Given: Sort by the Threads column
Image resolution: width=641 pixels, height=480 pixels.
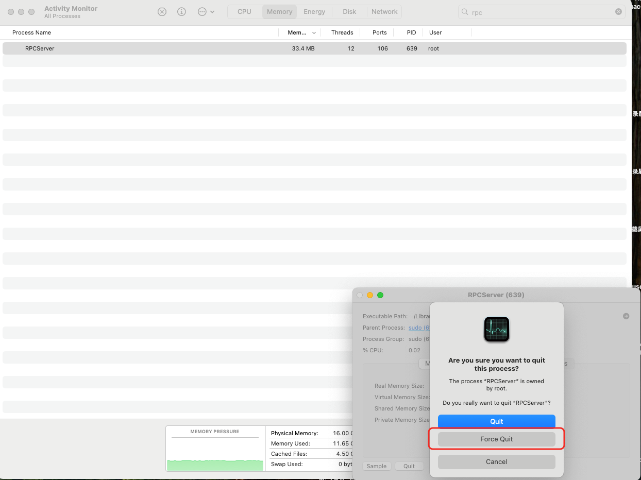Looking at the screenshot, I should [x=342, y=32].
